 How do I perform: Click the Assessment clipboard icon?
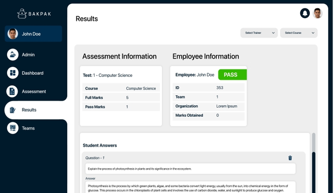pos(13,92)
